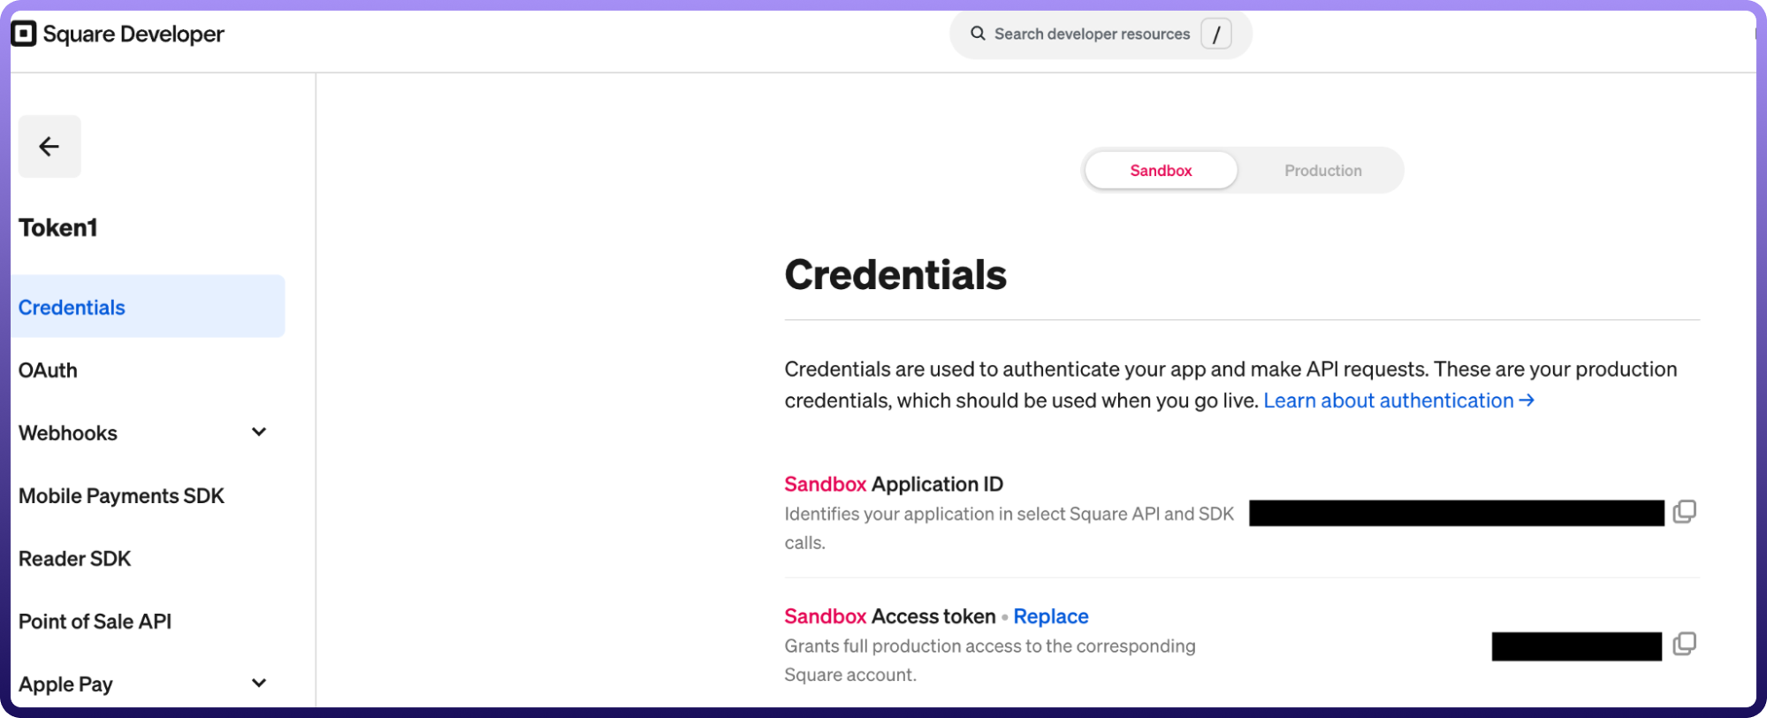Open the OAuth sidebar item

[48, 370]
